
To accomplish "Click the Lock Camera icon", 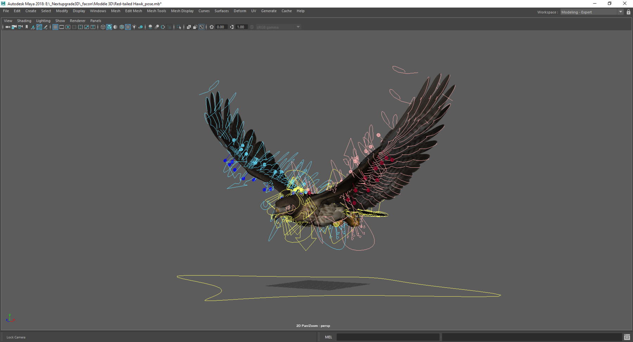I will click(x=14, y=27).
